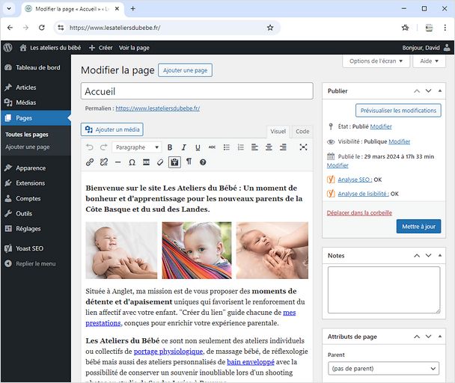Open the browser tab search chevron
Viewport: 455px width, 383px height.
[9, 9]
